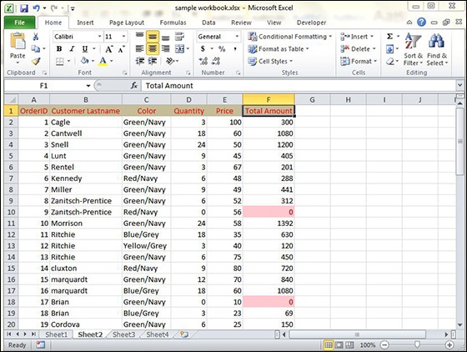This screenshot has width=467, height=352.
Task: Click the formula bar showing Total Amount
Action: (x=298, y=86)
